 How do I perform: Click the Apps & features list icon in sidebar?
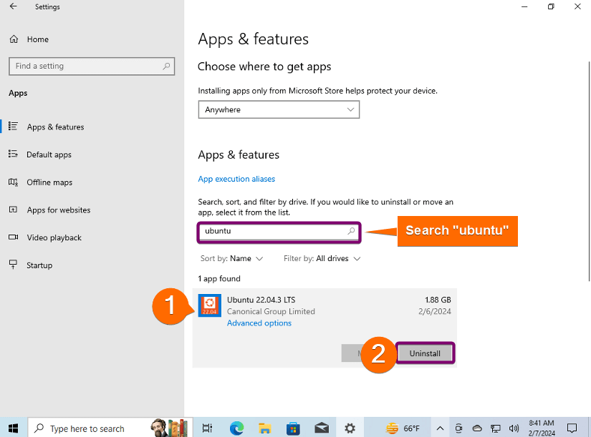pyautogui.click(x=13, y=126)
